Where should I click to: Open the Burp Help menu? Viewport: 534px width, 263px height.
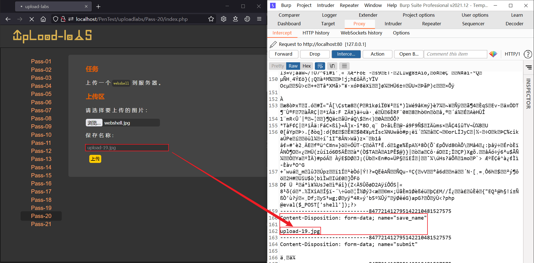tap(392, 5)
